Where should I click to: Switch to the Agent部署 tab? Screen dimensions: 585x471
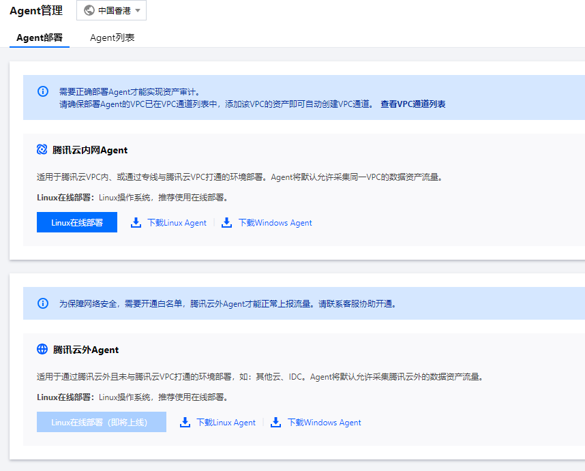(40, 37)
